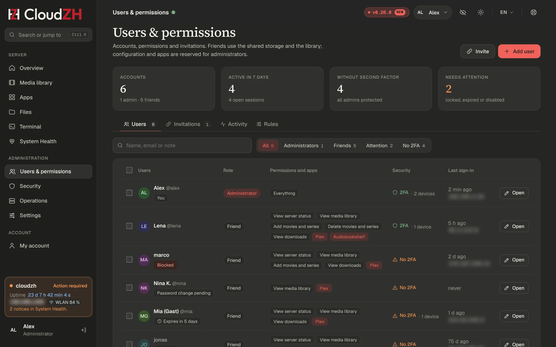Switch to the Invitations tab
The height and width of the screenshot is (347, 556).
pyautogui.click(x=188, y=124)
